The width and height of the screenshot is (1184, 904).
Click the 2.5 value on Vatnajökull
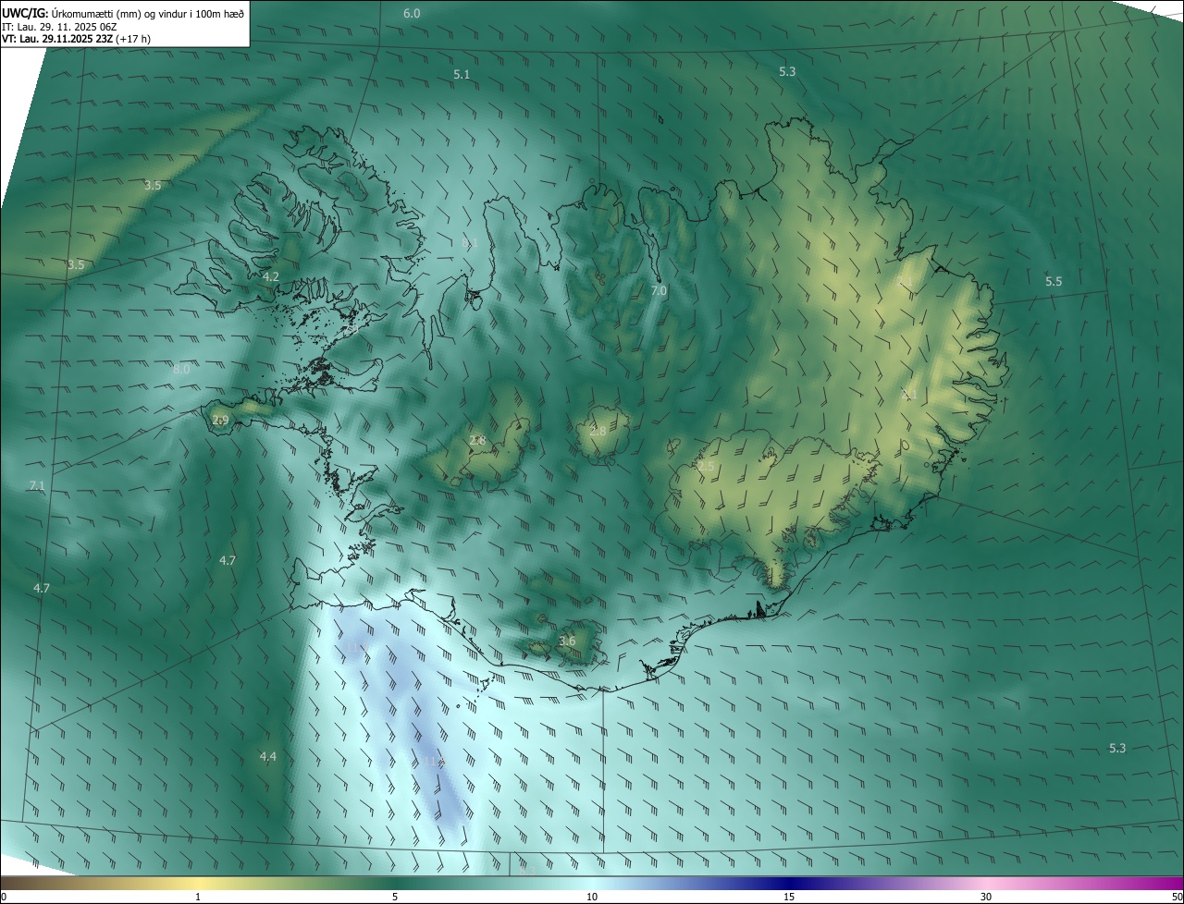[706, 467]
